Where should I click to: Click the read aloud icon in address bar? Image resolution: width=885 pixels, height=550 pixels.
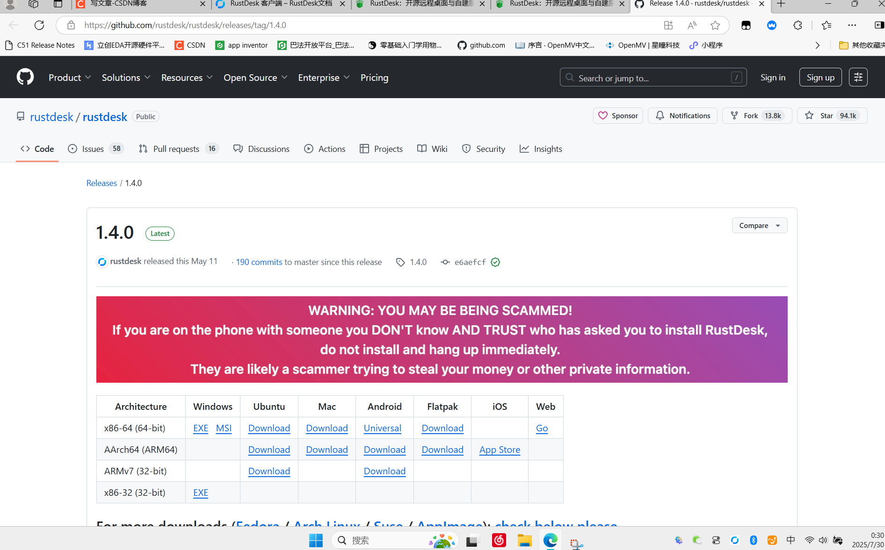click(692, 25)
